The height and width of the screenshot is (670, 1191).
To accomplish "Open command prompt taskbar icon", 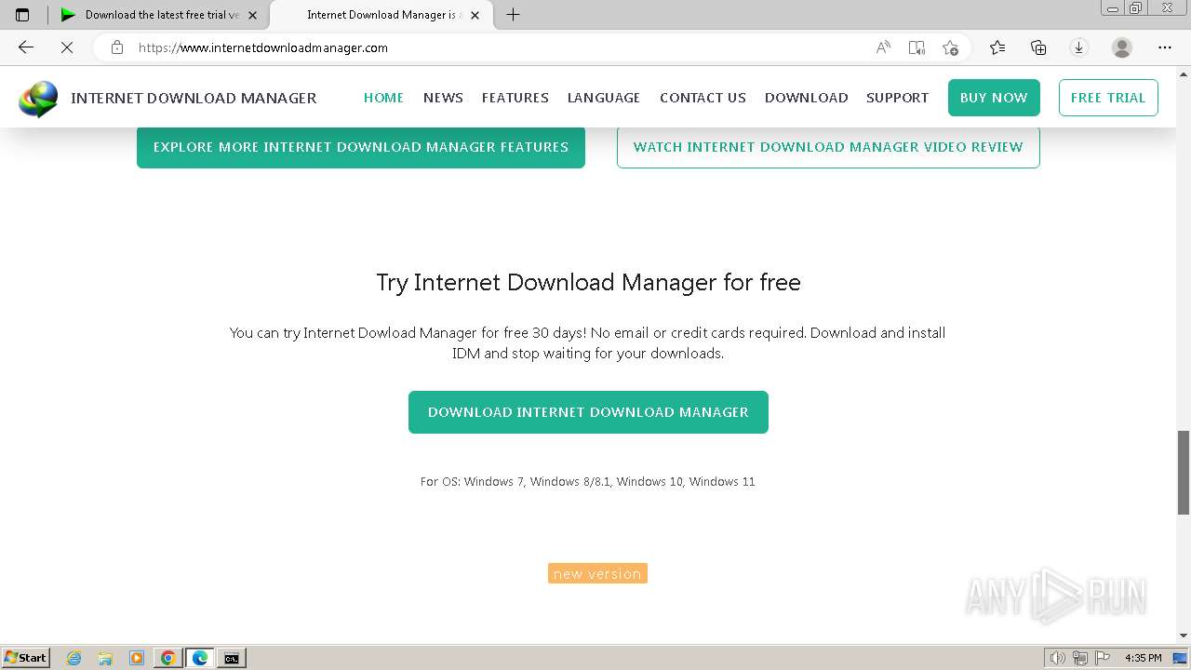I will click(x=231, y=658).
